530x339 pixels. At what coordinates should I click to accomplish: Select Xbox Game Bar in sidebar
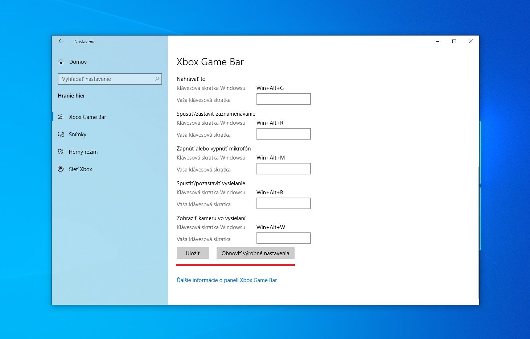click(x=110, y=117)
